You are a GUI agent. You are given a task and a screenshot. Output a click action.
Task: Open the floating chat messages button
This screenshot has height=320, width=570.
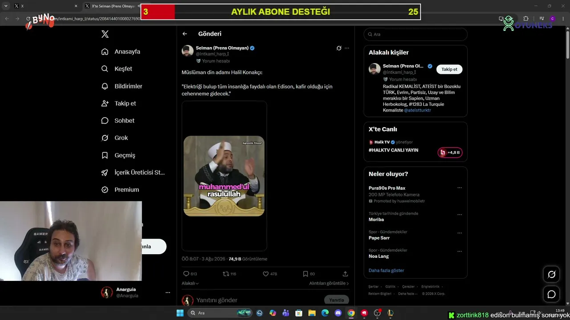tap(551, 294)
